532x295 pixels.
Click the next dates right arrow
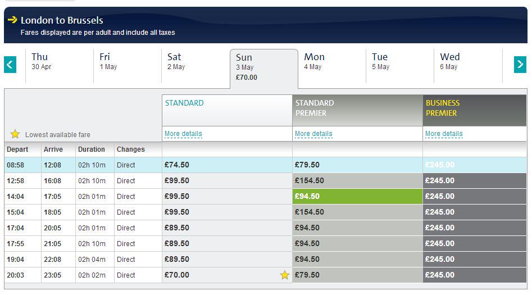tap(520, 65)
